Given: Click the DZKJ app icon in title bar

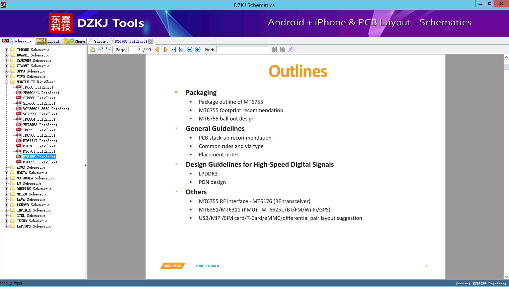Looking at the screenshot, I should [3, 5].
